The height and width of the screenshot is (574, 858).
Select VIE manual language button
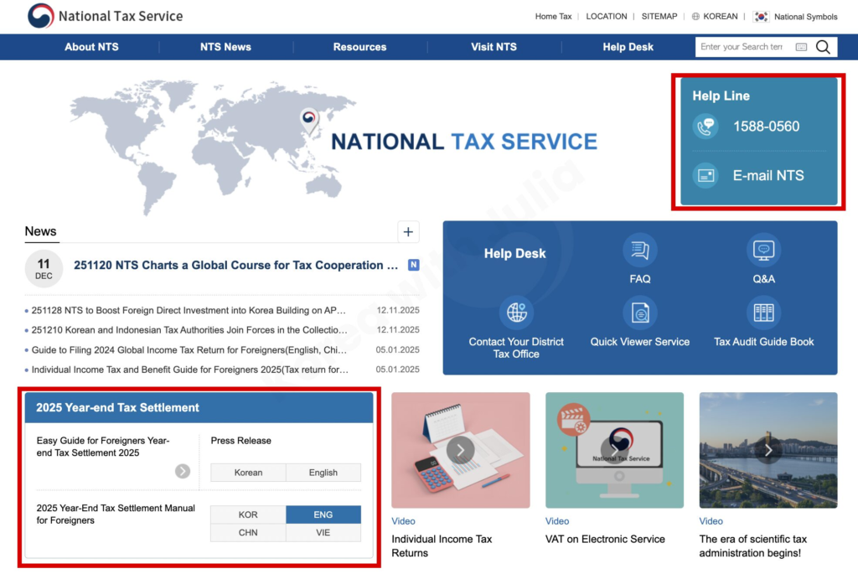tap(323, 532)
